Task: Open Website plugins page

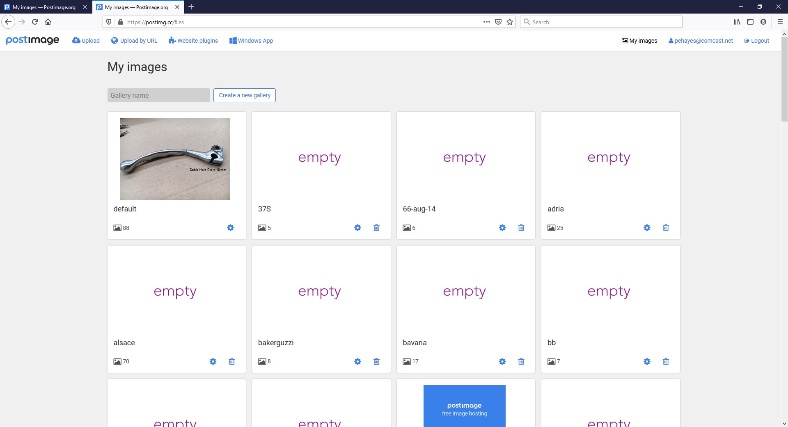Action: [193, 41]
